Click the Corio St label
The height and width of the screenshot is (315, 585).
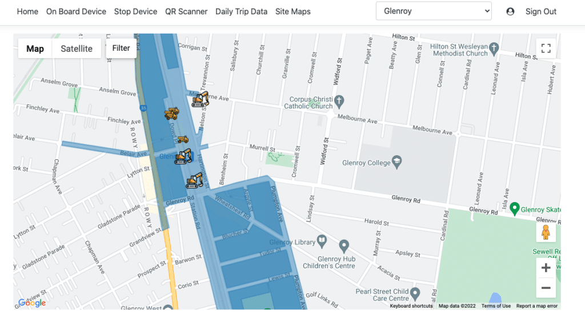click(189, 285)
